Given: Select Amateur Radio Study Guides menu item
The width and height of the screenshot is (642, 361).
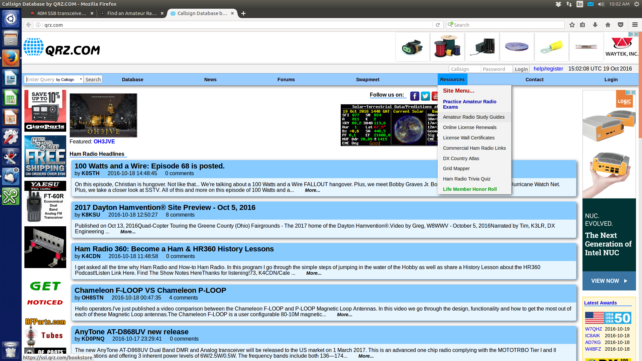Looking at the screenshot, I should coord(473,117).
